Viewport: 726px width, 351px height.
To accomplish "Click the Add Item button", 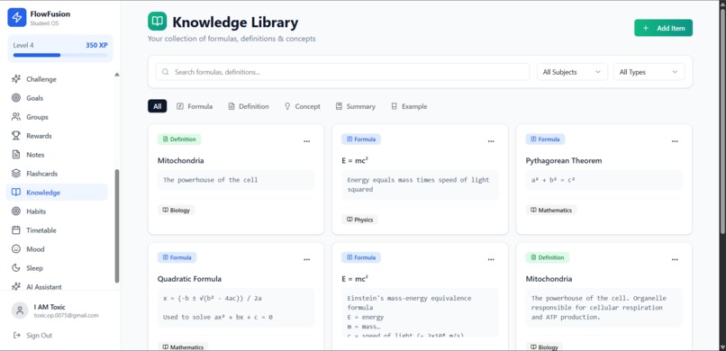I will tap(663, 28).
